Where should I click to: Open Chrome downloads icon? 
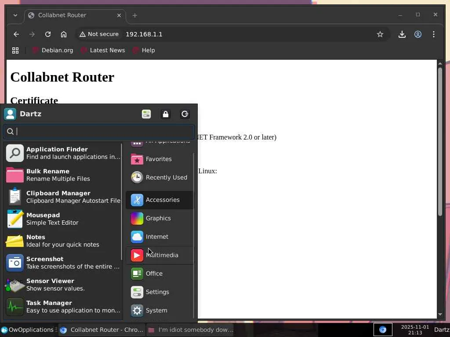click(402, 34)
